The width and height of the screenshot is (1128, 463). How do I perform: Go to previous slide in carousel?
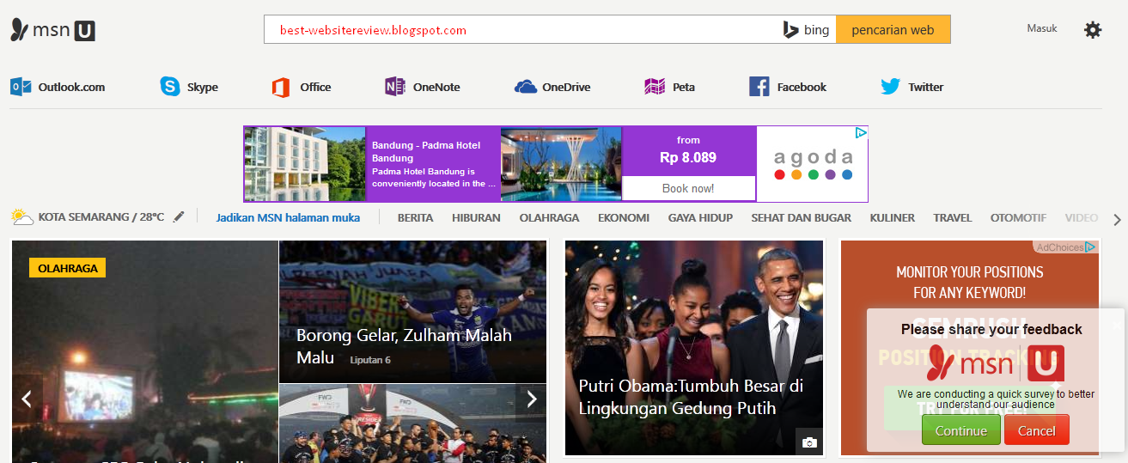[x=27, y=399]
